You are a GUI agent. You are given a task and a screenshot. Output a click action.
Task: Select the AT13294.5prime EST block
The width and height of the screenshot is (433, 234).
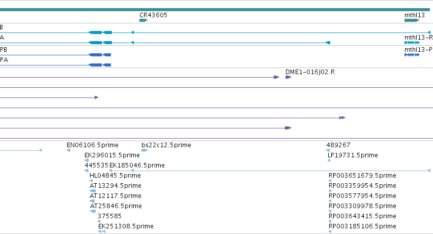[x=93, y=191]
